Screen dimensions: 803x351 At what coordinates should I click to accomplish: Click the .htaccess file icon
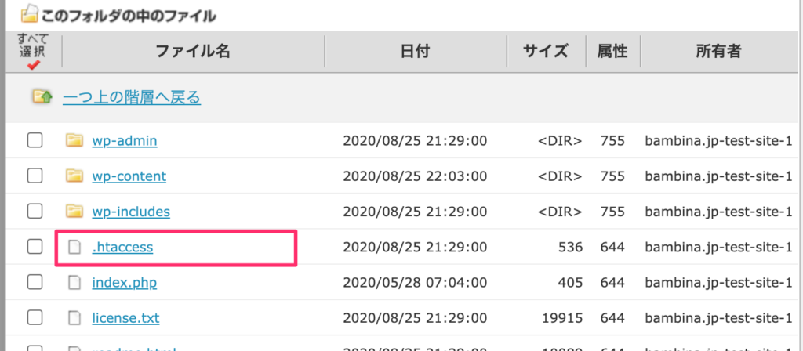pos(74,248)
